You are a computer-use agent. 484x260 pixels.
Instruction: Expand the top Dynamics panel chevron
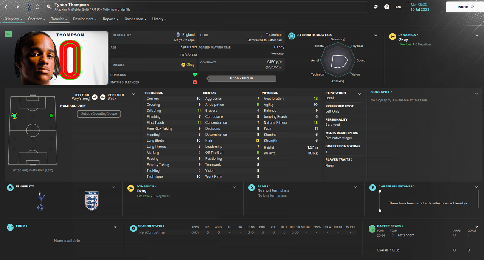(x=476, y=36)
